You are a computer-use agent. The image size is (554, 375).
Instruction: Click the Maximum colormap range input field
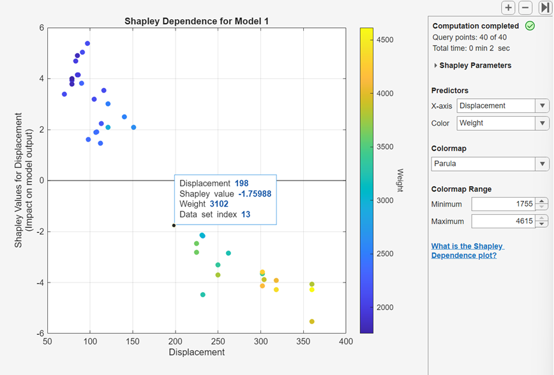point(504,221)
